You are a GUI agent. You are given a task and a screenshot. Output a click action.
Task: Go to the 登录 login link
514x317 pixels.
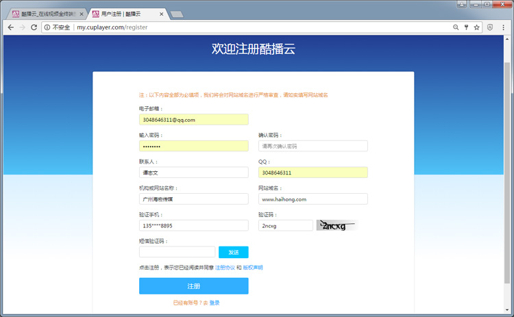pyautogui.click(x=215, y=303)
